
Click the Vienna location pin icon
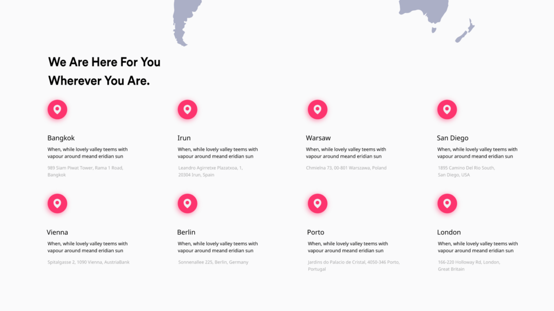(57, 204)
